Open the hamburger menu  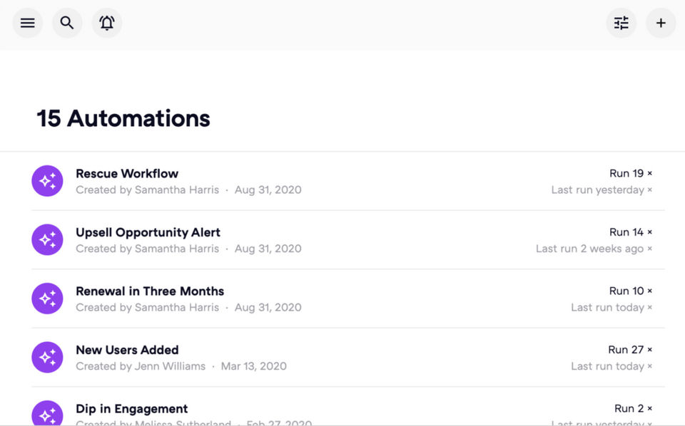28,23
